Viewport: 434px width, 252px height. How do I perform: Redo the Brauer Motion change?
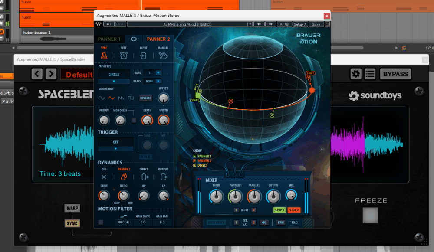[120, 24]
